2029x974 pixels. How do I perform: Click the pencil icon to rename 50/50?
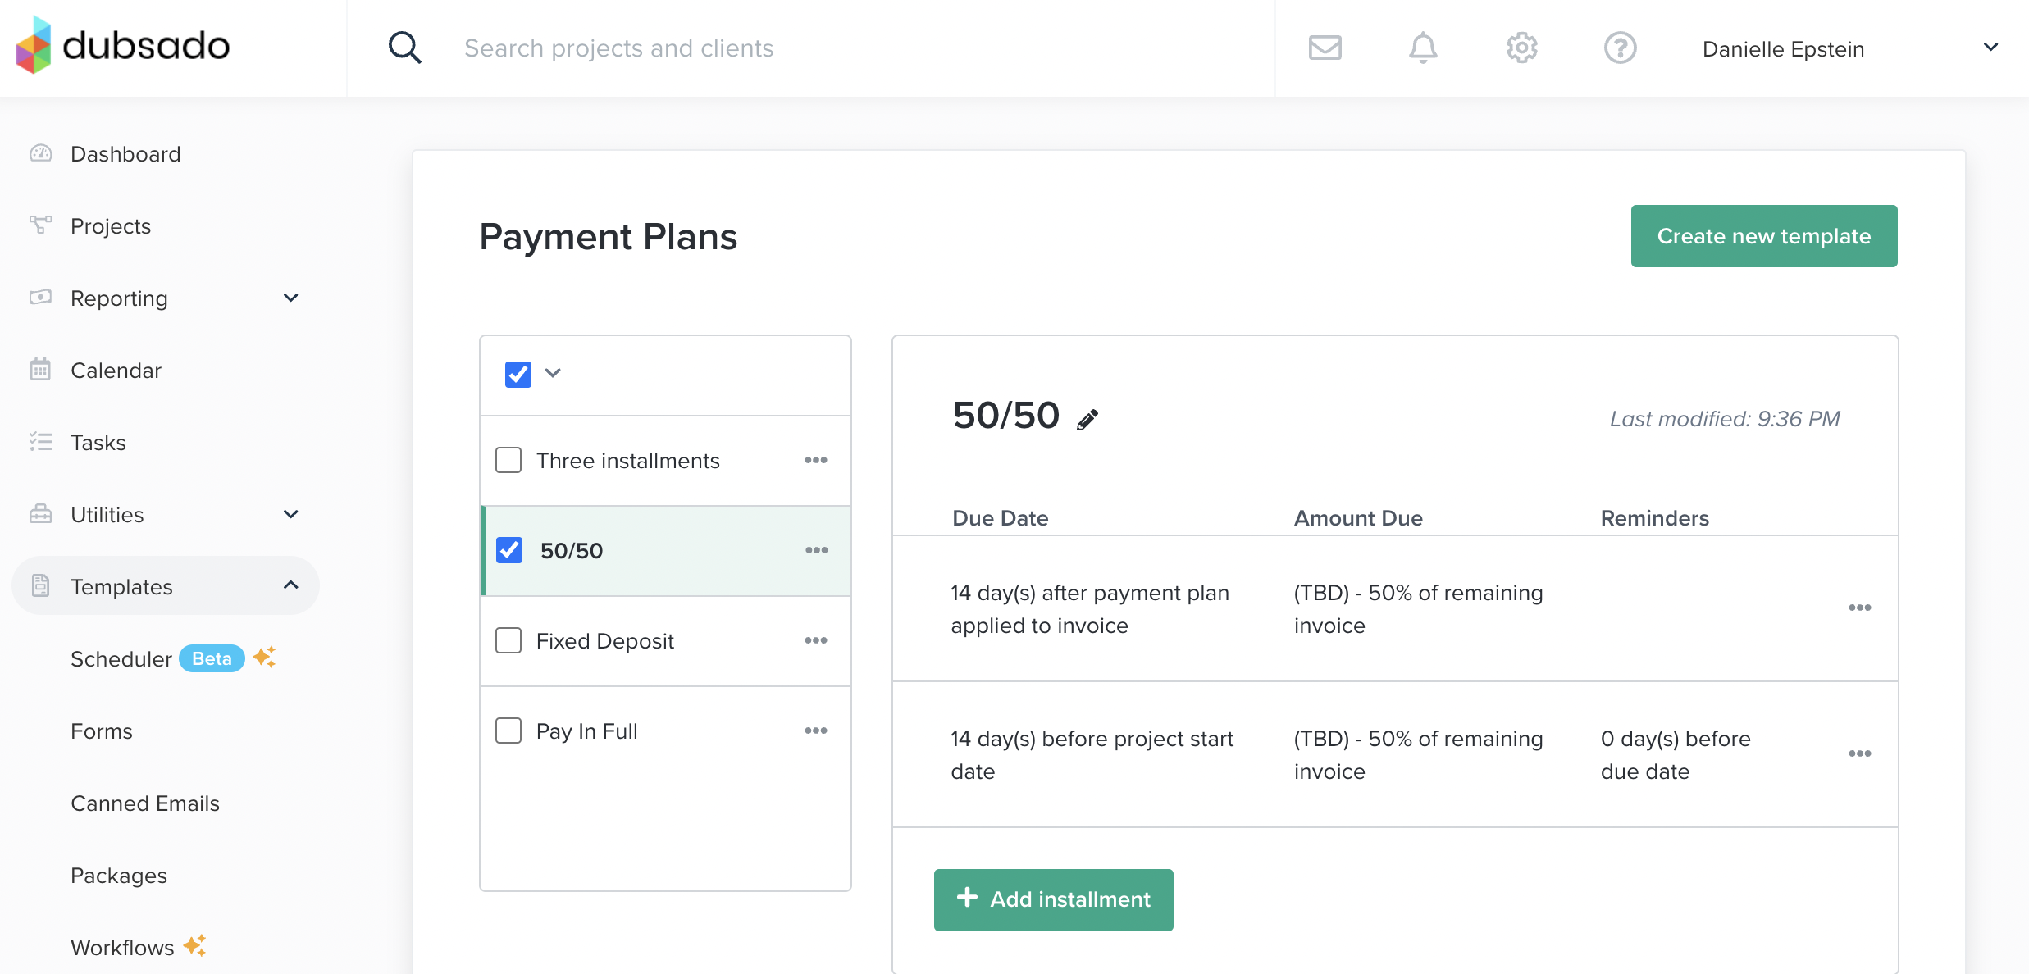1087,420
